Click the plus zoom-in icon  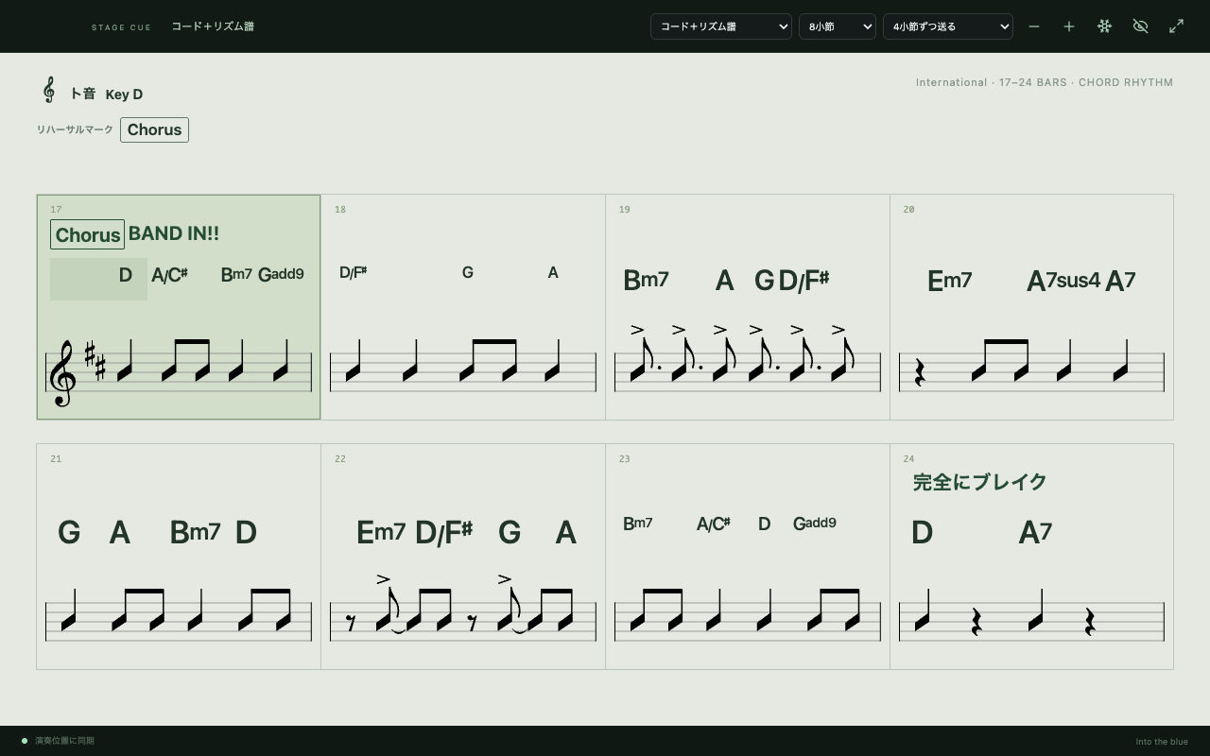tap(1069, 26)
